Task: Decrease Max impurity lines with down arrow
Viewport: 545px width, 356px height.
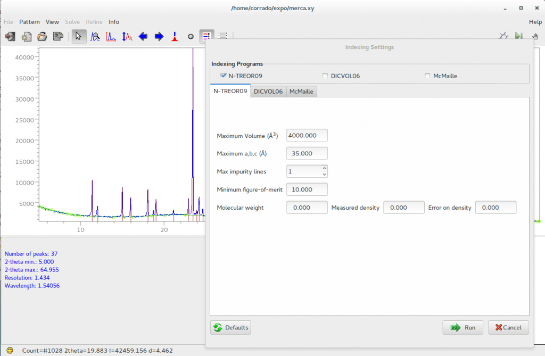Action: click(324, 175)
